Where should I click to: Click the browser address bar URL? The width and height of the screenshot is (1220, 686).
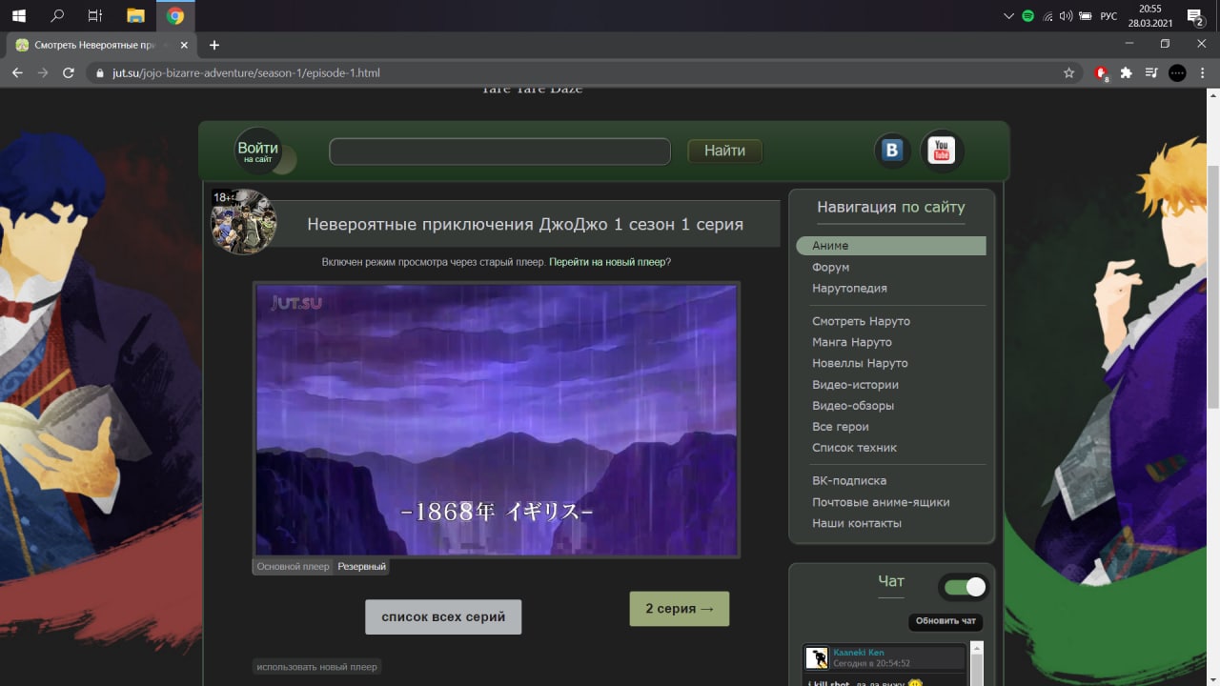tap(247, 72)
